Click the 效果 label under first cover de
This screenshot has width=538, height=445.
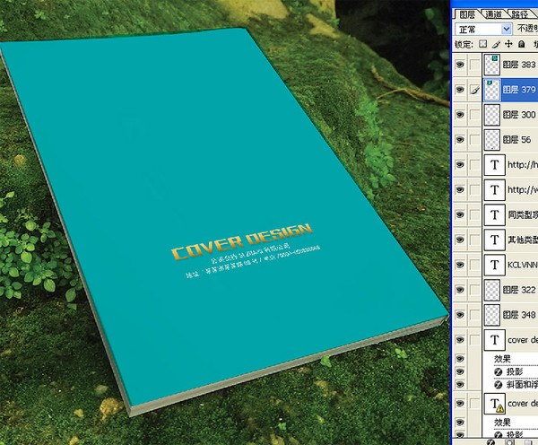[x=502, y=359]
